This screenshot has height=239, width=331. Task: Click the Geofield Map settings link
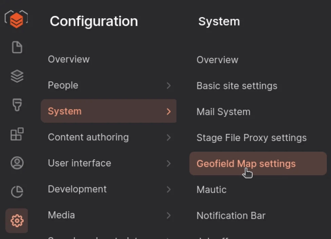click(x=246, y=163)
